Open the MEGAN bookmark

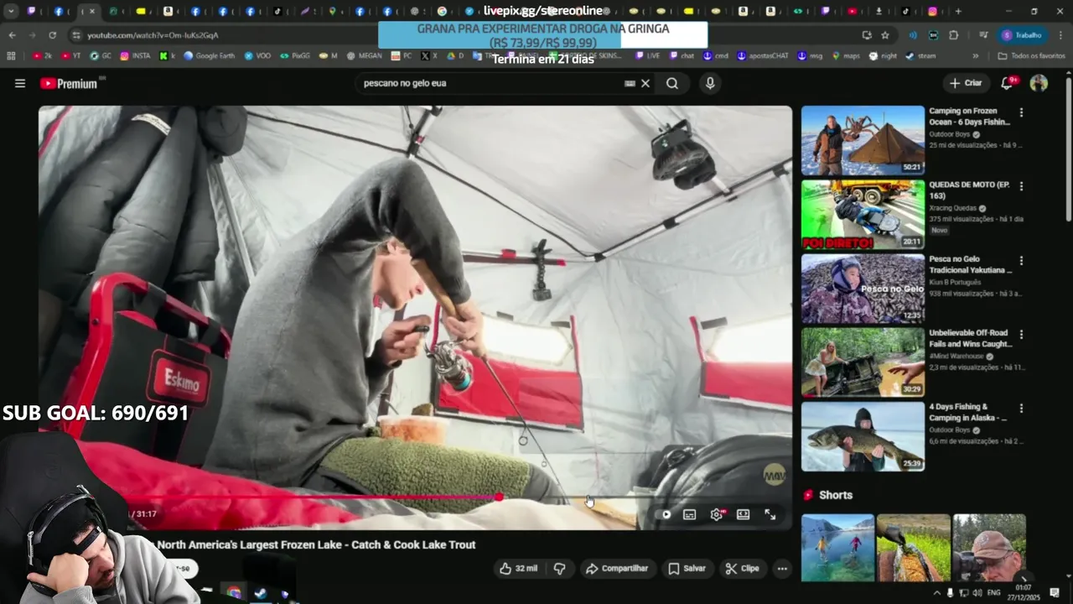[364, 56]
